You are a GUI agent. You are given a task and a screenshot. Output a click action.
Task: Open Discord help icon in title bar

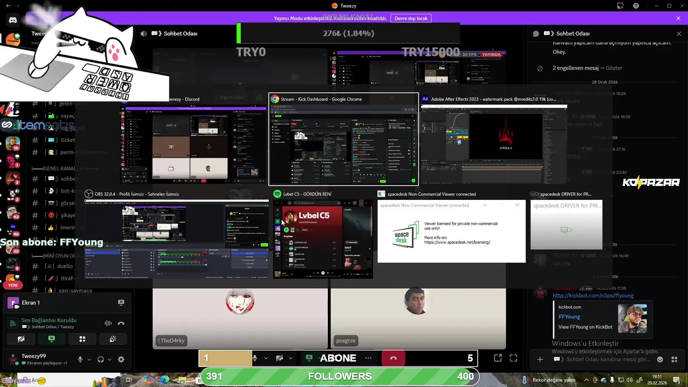(x=636, y=6)
